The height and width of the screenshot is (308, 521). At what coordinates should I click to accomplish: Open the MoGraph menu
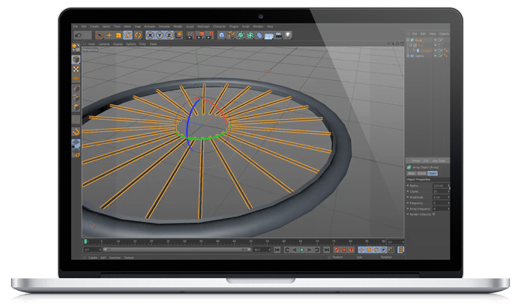pos(205,26)
